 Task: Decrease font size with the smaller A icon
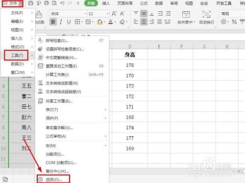tap(122, 14)
